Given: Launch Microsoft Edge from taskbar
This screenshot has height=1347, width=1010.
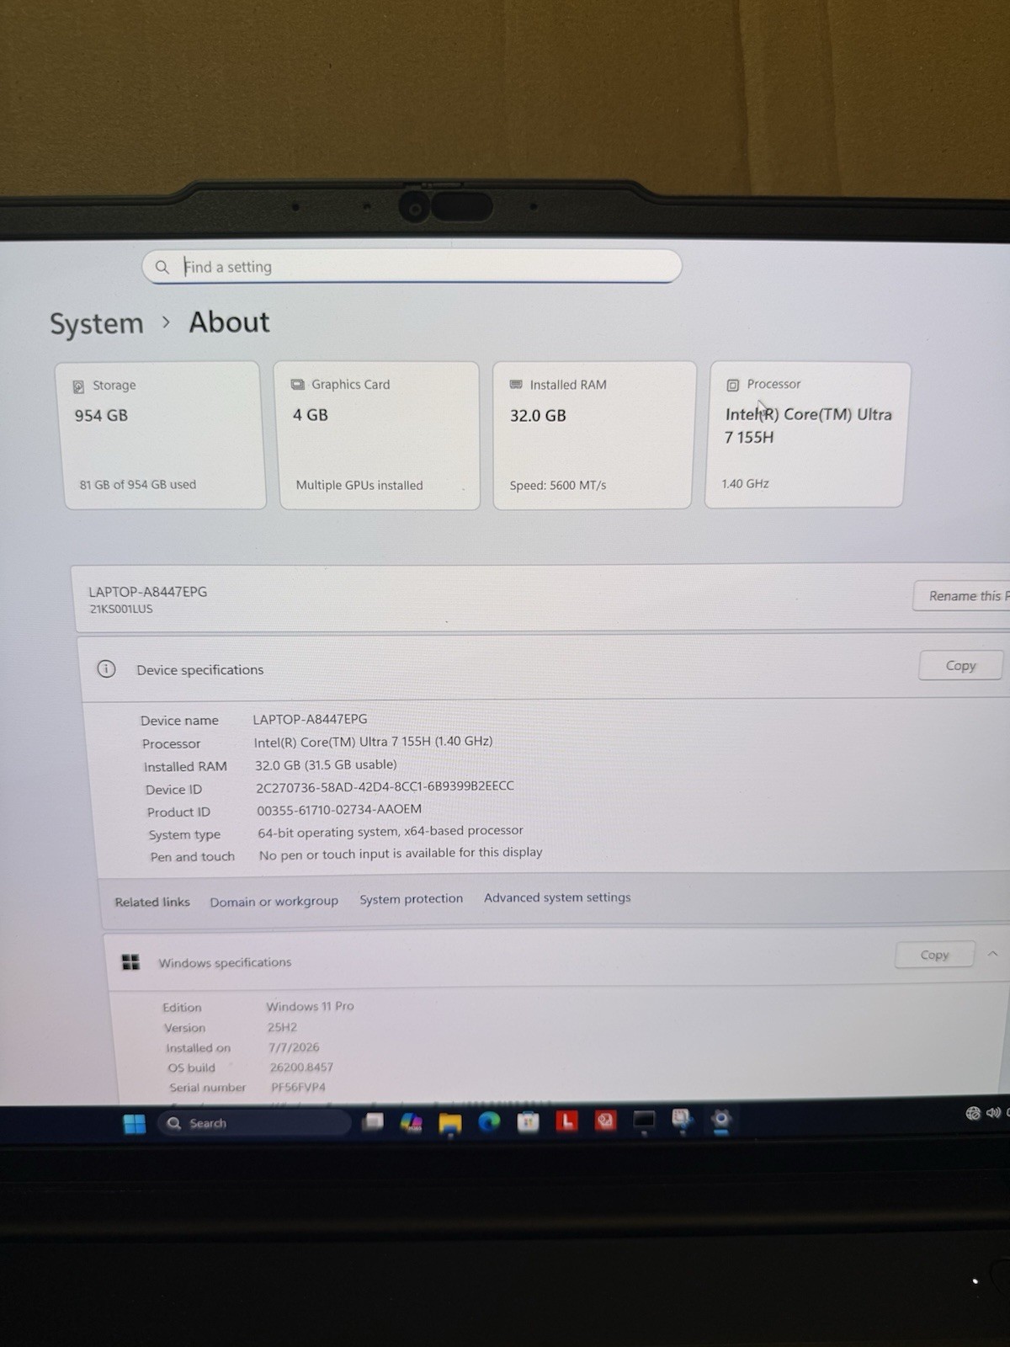Looking at the screenshot, I should [x=489, y=1121].
